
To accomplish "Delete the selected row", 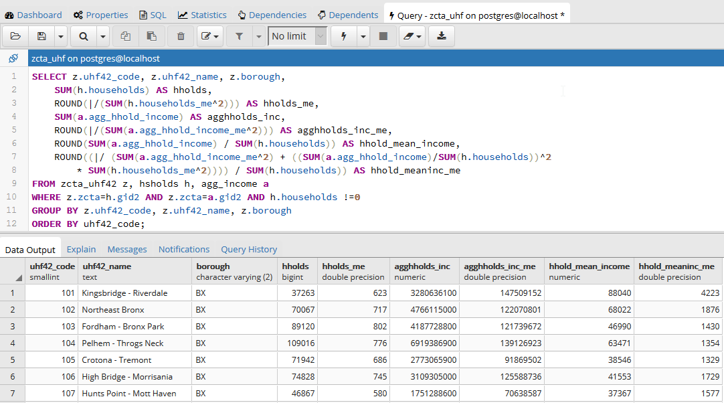I will click(180, 35).
